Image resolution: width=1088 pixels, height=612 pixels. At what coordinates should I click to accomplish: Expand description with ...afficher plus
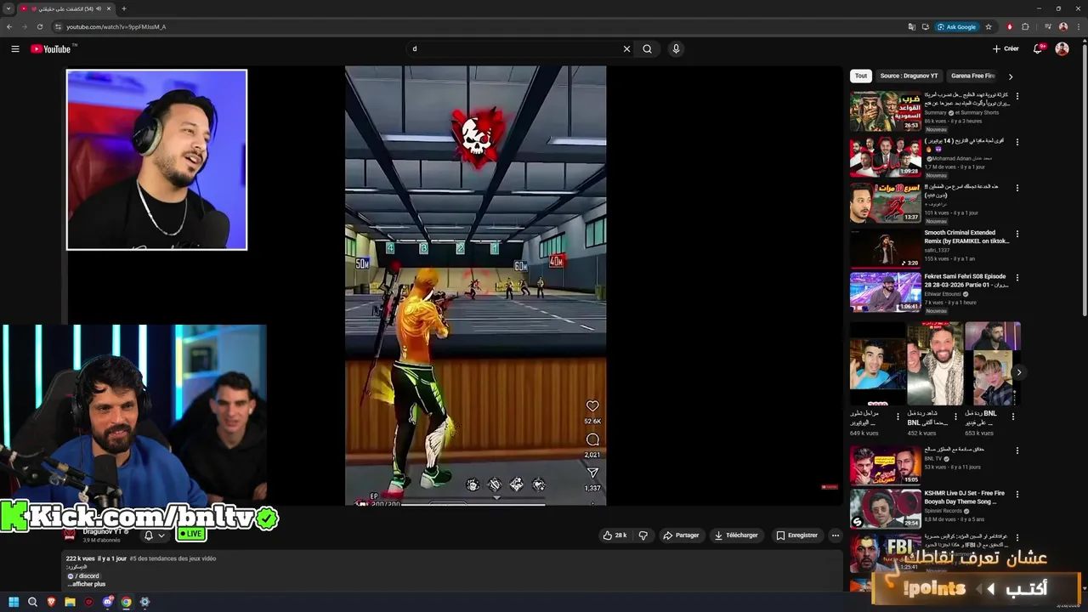pyautogui.click(x=87, y=584)
